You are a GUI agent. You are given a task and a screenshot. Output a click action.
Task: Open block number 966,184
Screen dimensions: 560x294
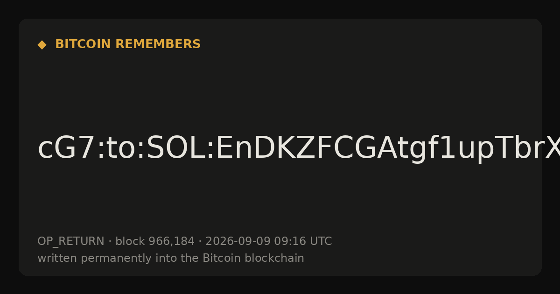[171, 242]
